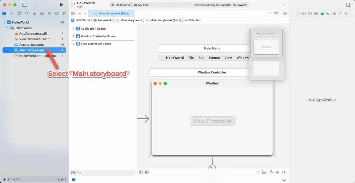Select ViewController.swift in the navigator
This screenshot has width=355, height=183.
(34, 39)
